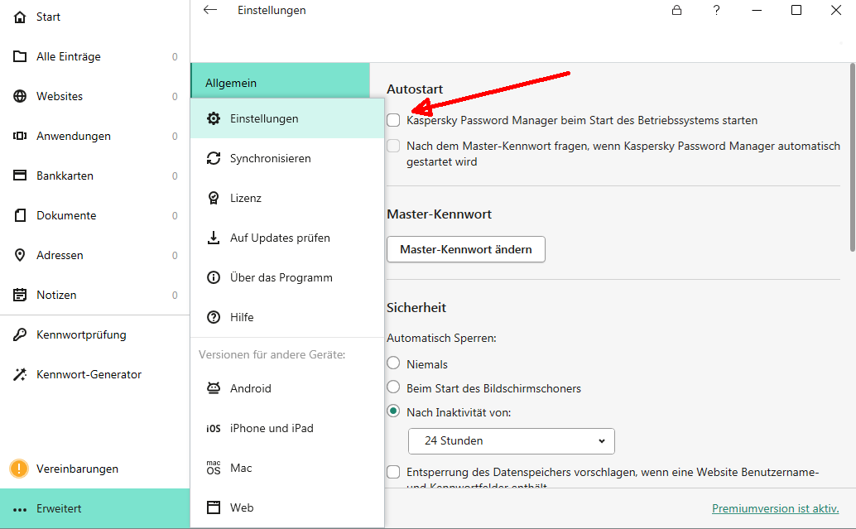Screen dimensions: 856x529
Task: Click the Einstellungen gear icon
Action: point(214,118)
